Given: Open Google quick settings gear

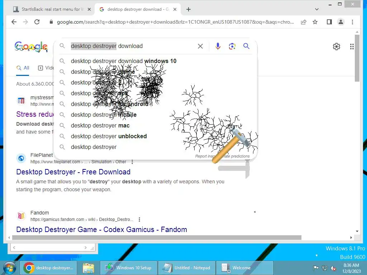Looking at the screenshot, I should (x=336, y=47).
